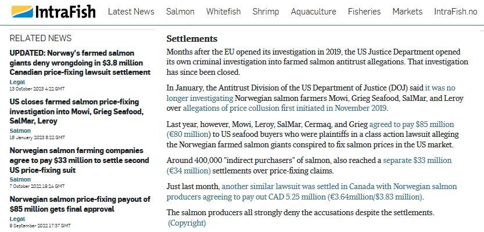Screen dimensions: 484x232
Task: Click the (Copyright) link
Action: point(187,223)
